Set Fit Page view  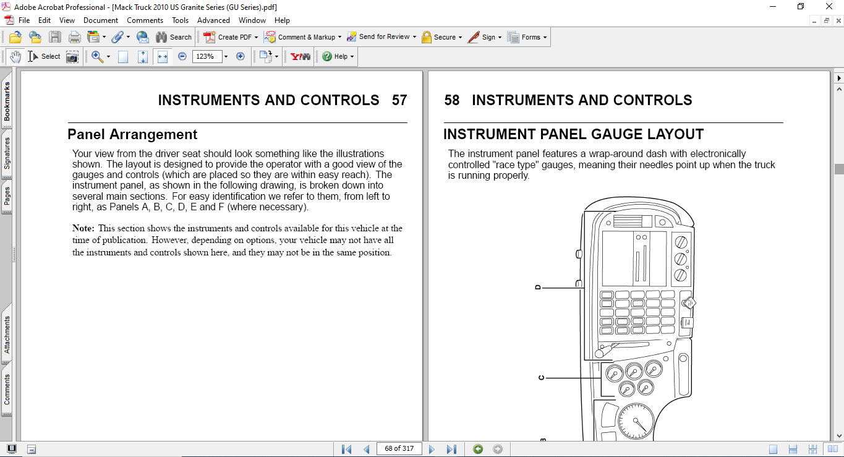point(143,56)
